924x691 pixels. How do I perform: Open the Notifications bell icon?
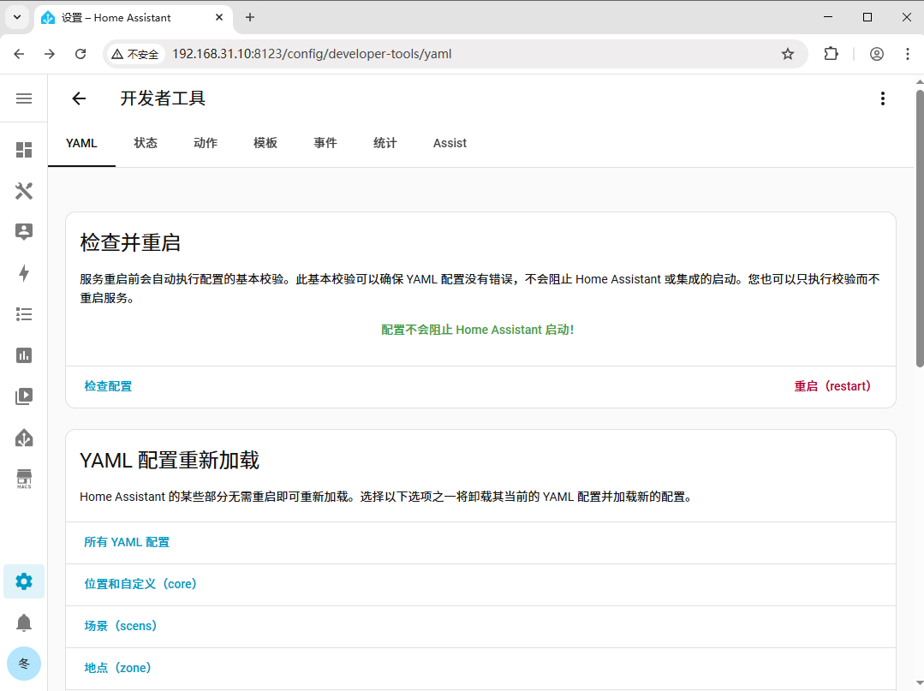click(24, 622)
